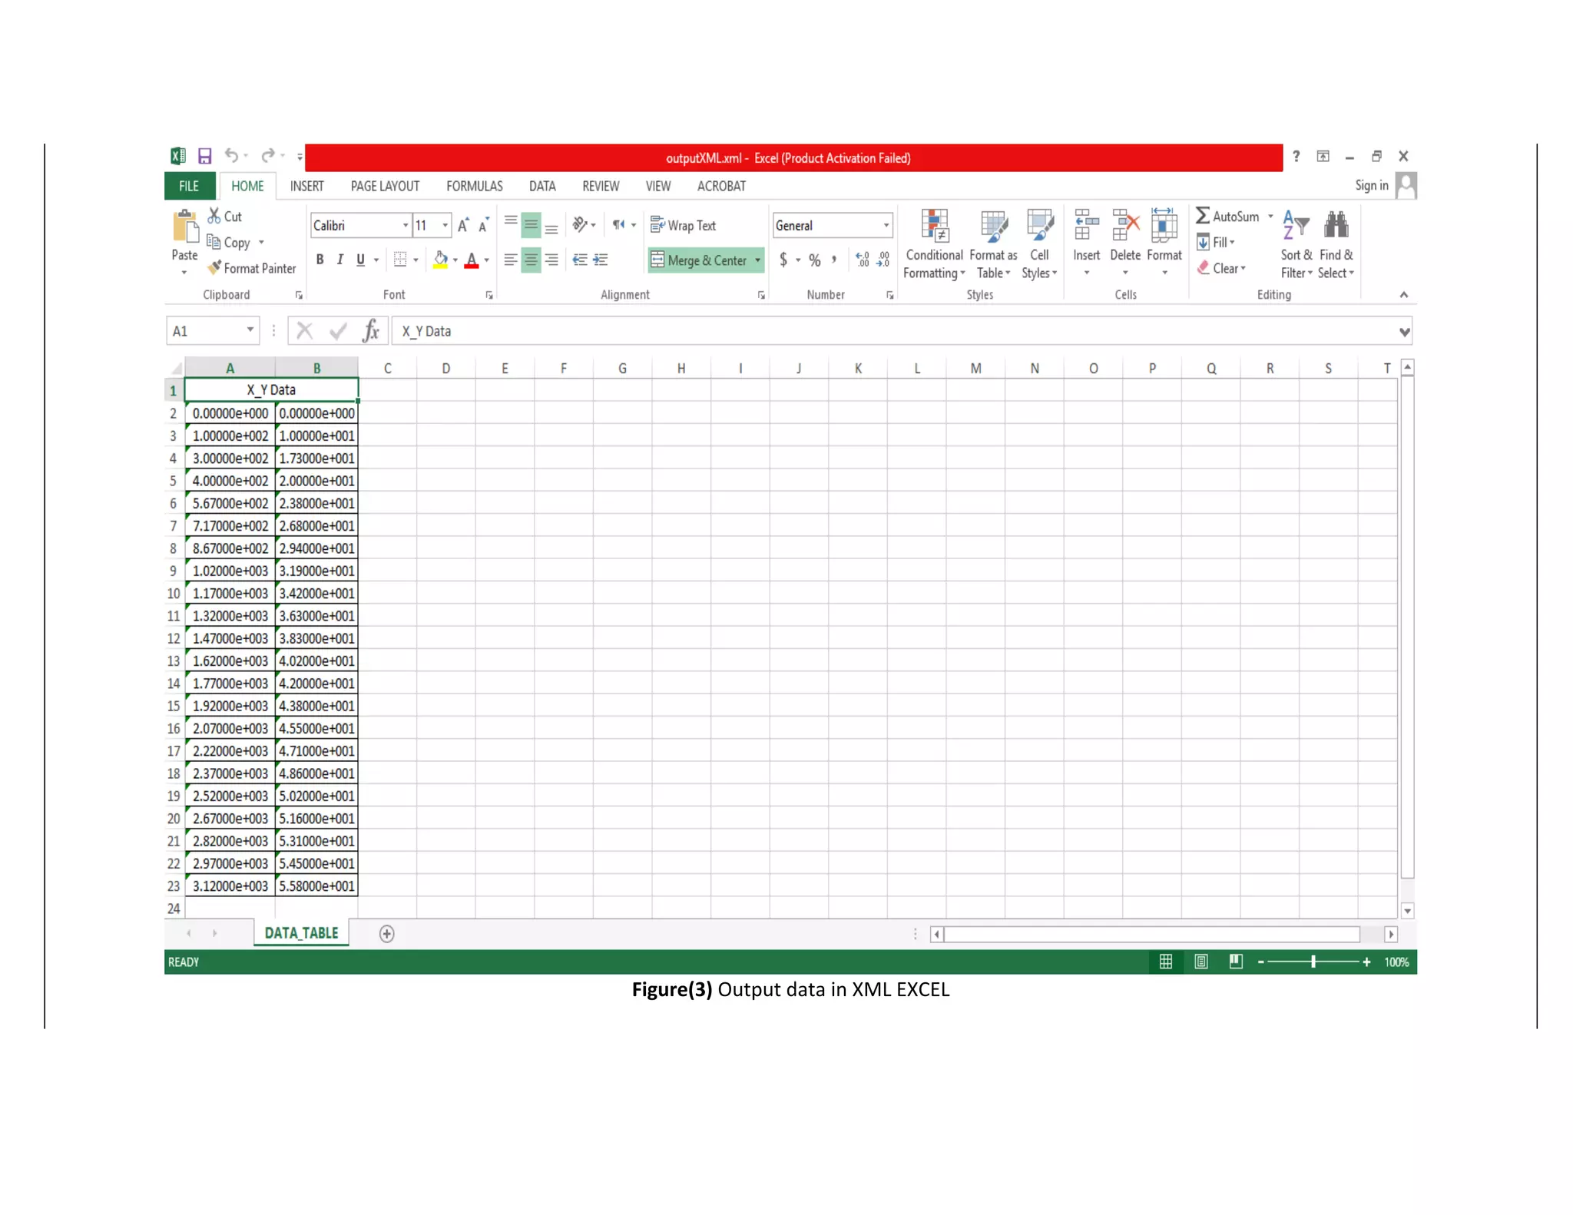
Task: Expand the Name Box A1 dropdown
Action: click(x=250, y=330)
